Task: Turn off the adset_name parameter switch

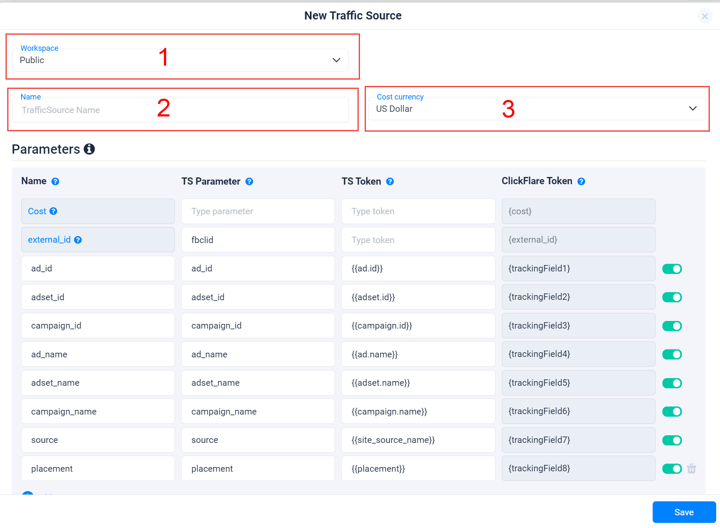Action: (x=672, y=383)
